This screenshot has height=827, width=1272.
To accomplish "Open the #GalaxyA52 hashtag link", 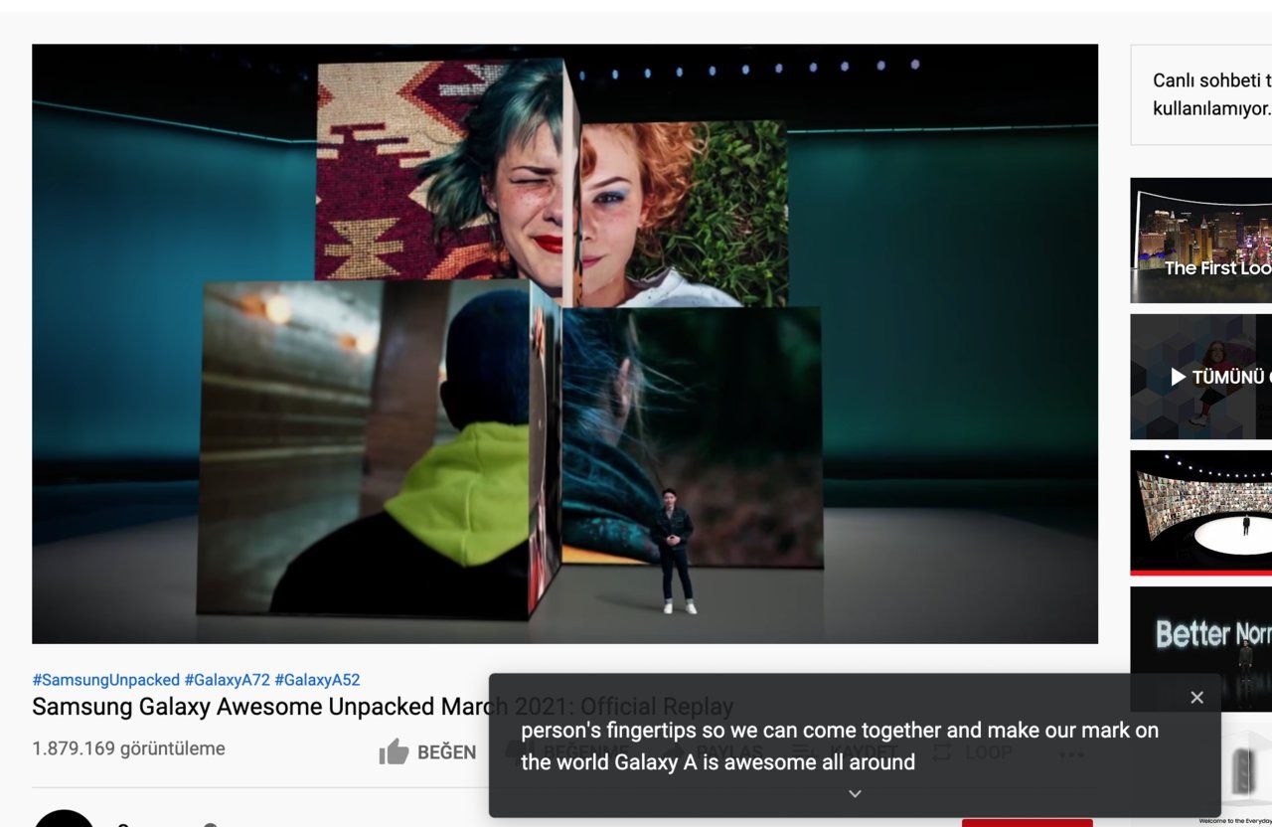I will tap(317, 680).
